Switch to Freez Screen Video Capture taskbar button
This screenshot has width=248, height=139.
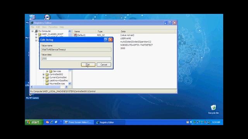click(x=78, y=122)
